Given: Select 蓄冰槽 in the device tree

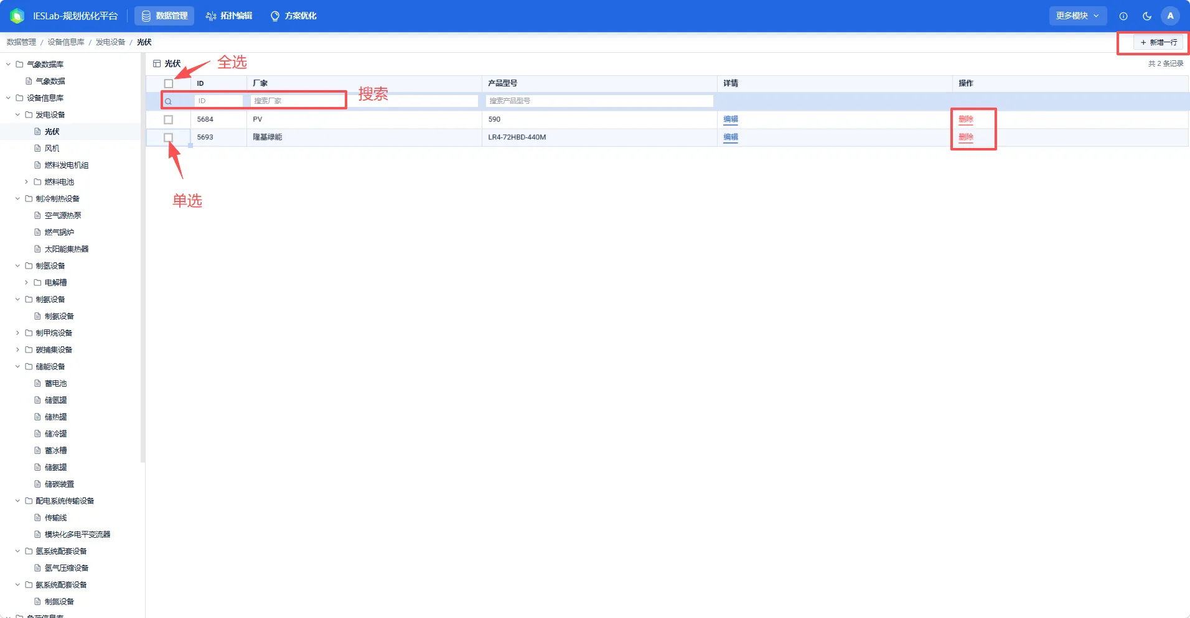Looking at the screenshot, I should point(55,450).
